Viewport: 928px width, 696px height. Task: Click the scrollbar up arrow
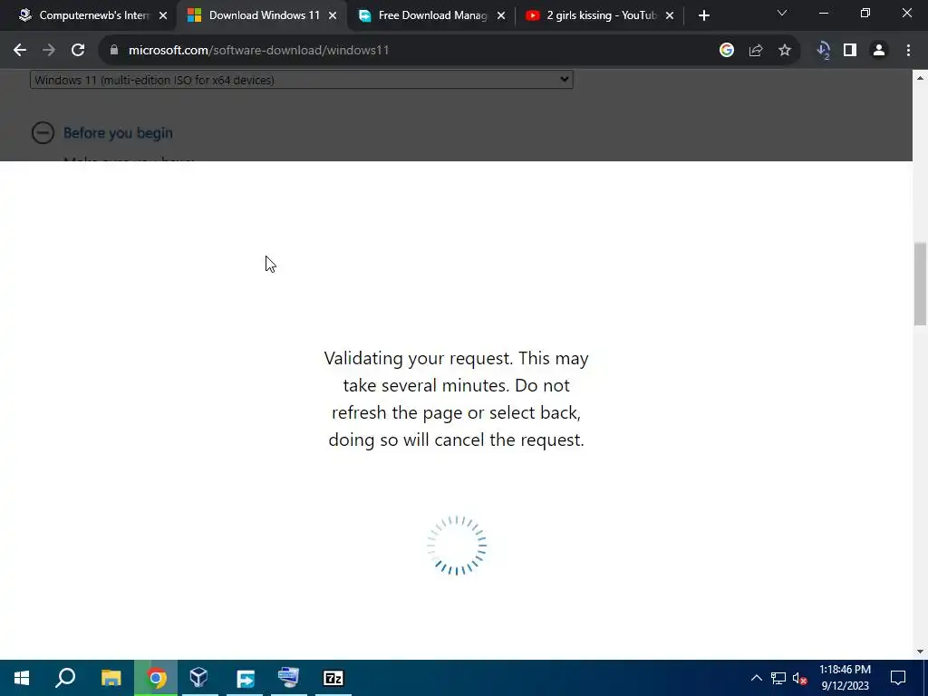pyautogui.click(x=920, y=78)
